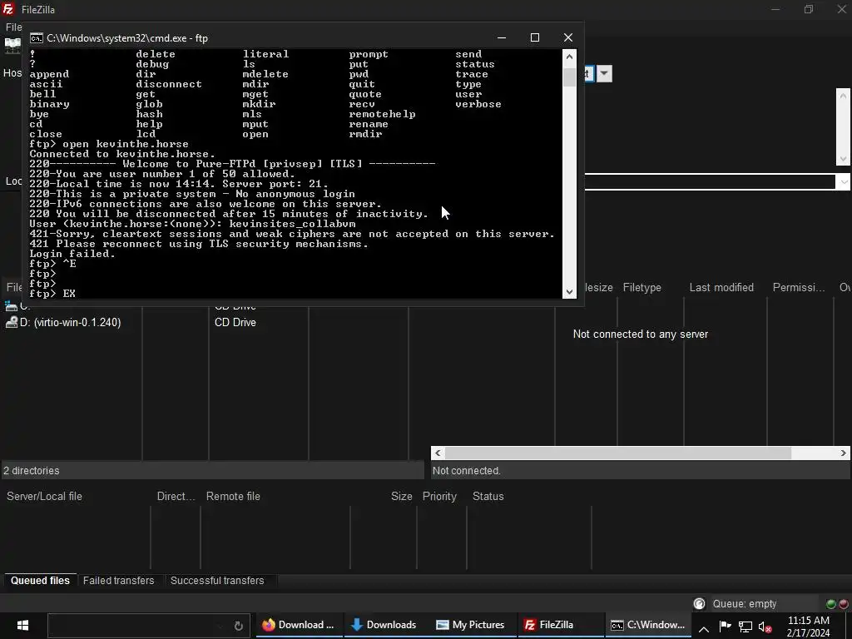The height and width of the screenshot is (639, 852).
Task: Click the taskbar search box
Action: click(148, 626)
